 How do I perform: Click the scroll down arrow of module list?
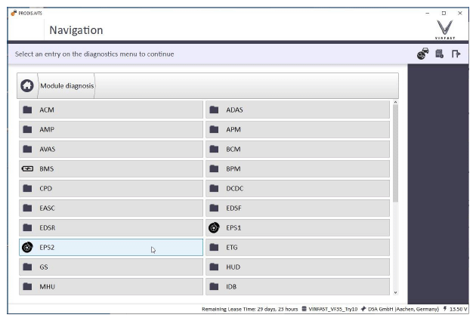click(395, 292)
